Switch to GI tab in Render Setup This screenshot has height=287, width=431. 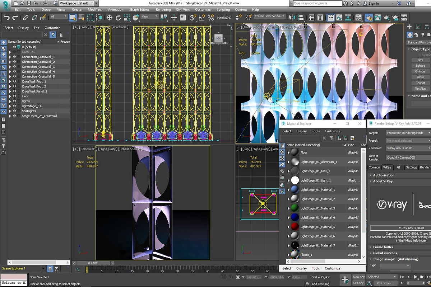click(399, 168)
